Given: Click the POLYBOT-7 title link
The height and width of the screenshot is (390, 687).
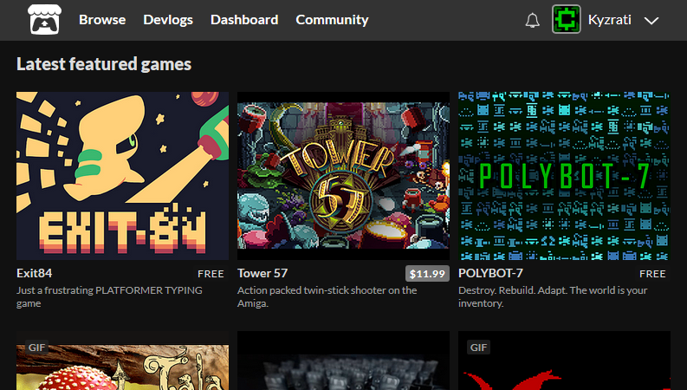Looking at the screenshot, I should (490, 274).
